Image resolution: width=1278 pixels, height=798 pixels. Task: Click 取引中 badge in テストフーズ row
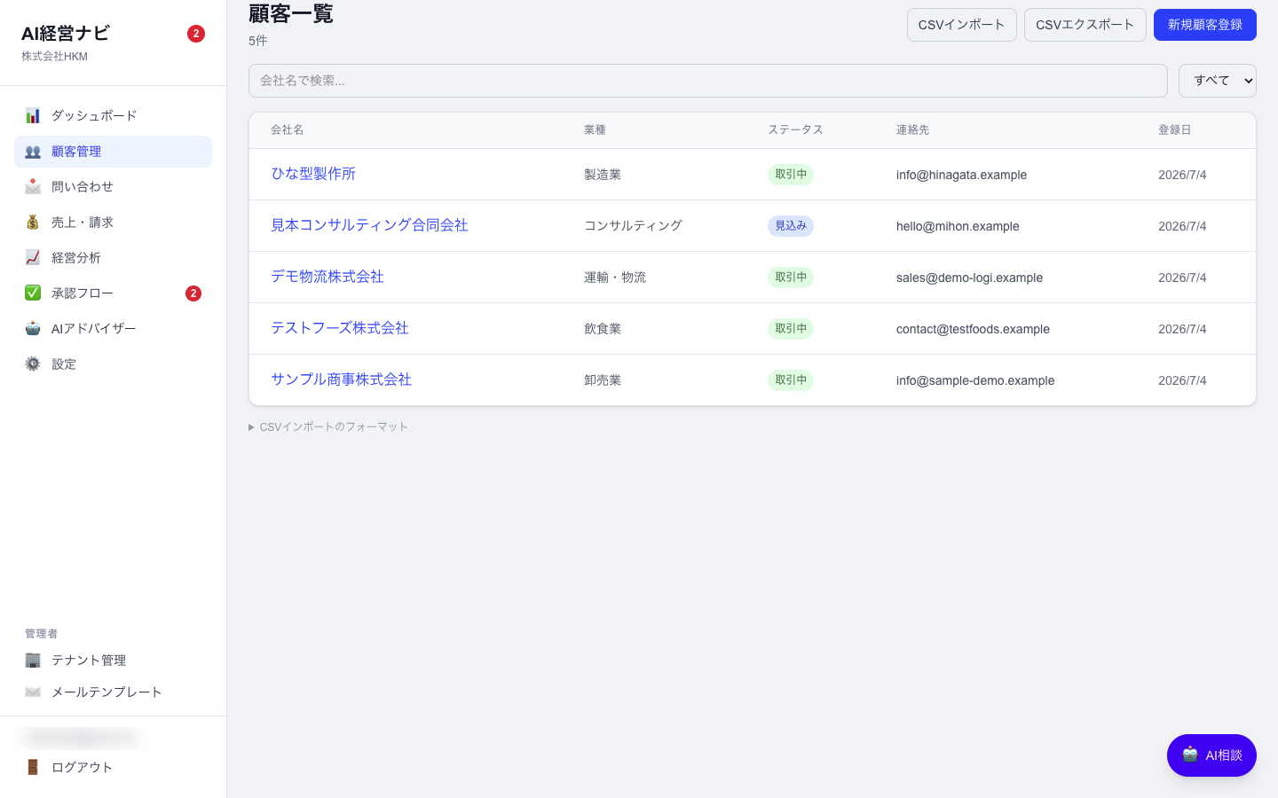pyautogui.click(x=791, y=329)
